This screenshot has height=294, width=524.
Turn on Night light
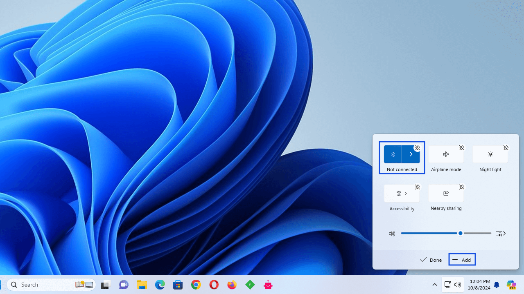490,154
